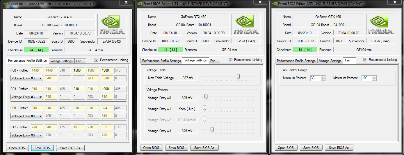Open the P03 profile Voltage Entry dropdown
This screenshot has height=155, width=404.
click(x=27, y=97)
